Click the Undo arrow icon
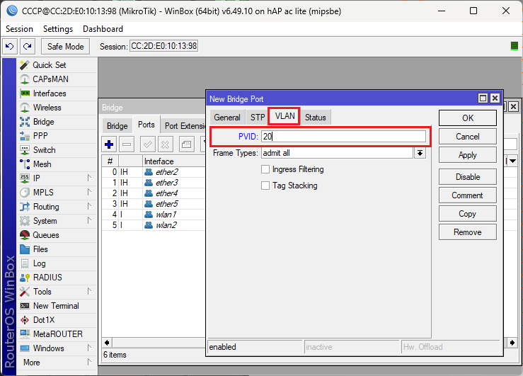523x376 pixels. 10,46
